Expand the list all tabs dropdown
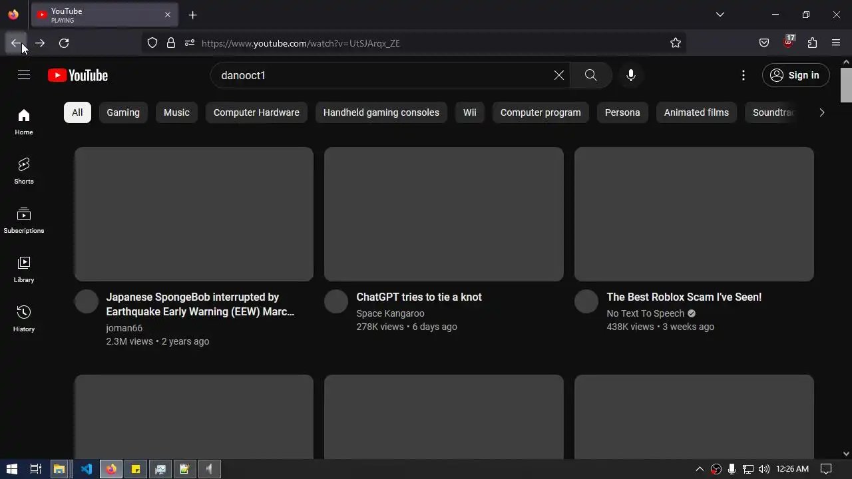Screen dimensions: 852x479 (x=720, y=15)
